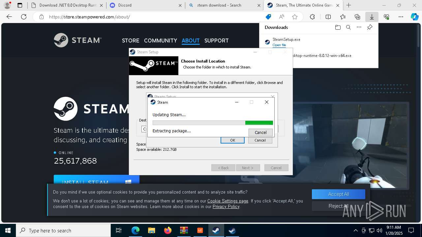
Task: Open Collections icon
Action: pos(357,17)
